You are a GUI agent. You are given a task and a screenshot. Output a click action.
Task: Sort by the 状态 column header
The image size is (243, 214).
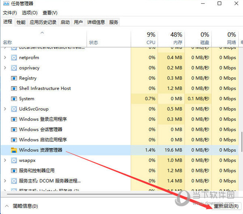click(x=109, y=39)
